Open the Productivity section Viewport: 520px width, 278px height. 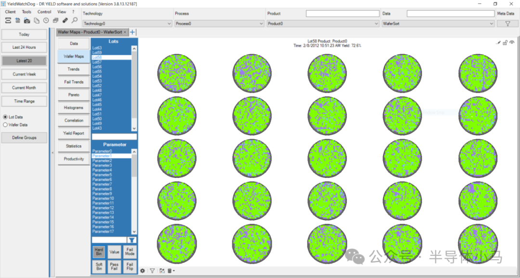pyautogui.click(x=74, y=159)
